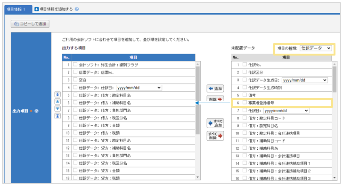
Task: Check 仕訳データ: 借方：税額 checkbox
Action: coord(75,132)
